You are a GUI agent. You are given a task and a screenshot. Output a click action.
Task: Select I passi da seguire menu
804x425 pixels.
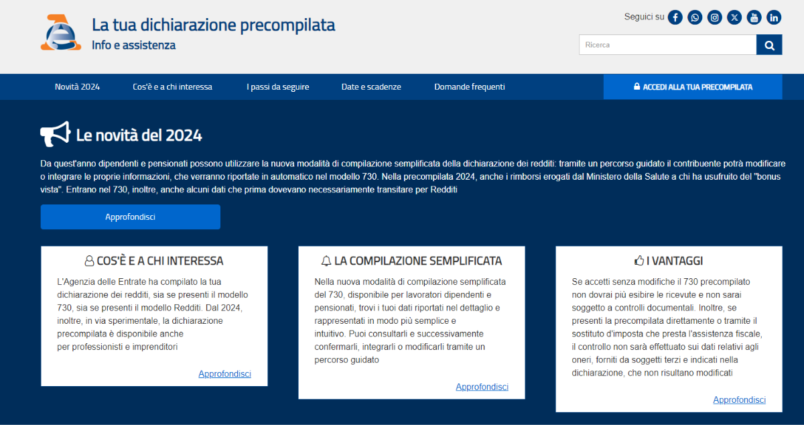click(x=277, y=87)
